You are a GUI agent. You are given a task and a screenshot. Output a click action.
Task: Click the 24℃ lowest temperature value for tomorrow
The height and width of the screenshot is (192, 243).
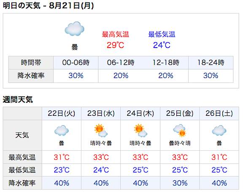pos(162,45)
